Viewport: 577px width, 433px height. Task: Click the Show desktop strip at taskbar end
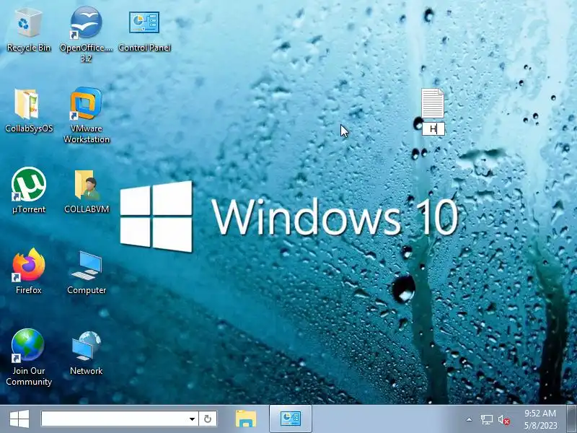click(x=571, y=419)
